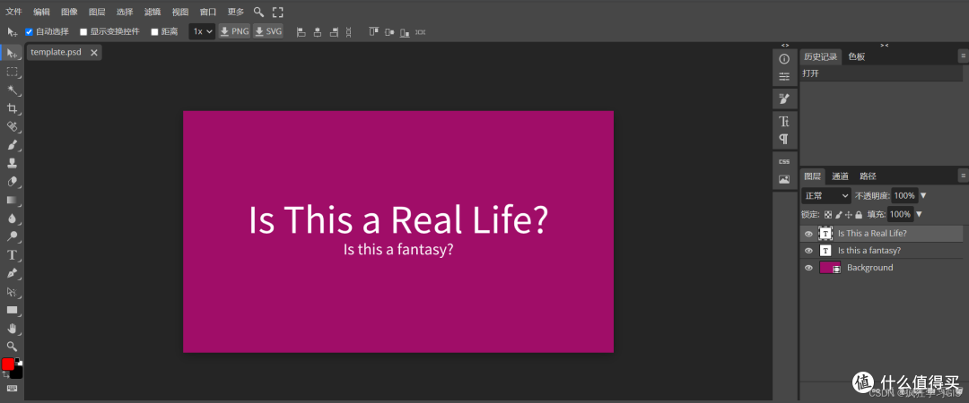
Task: Select the Crop tool
Action: [12, 108]
